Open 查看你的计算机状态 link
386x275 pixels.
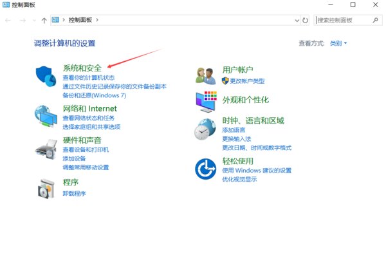coord(89,78)
